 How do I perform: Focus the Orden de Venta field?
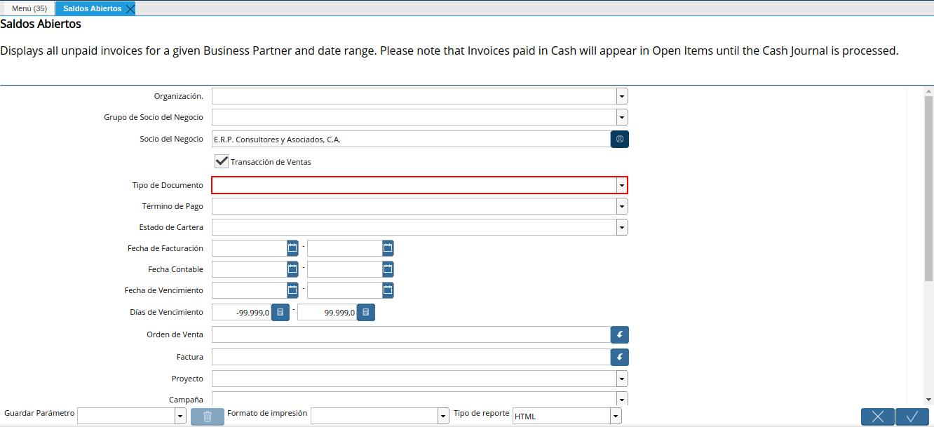click(x=411, y=334)
